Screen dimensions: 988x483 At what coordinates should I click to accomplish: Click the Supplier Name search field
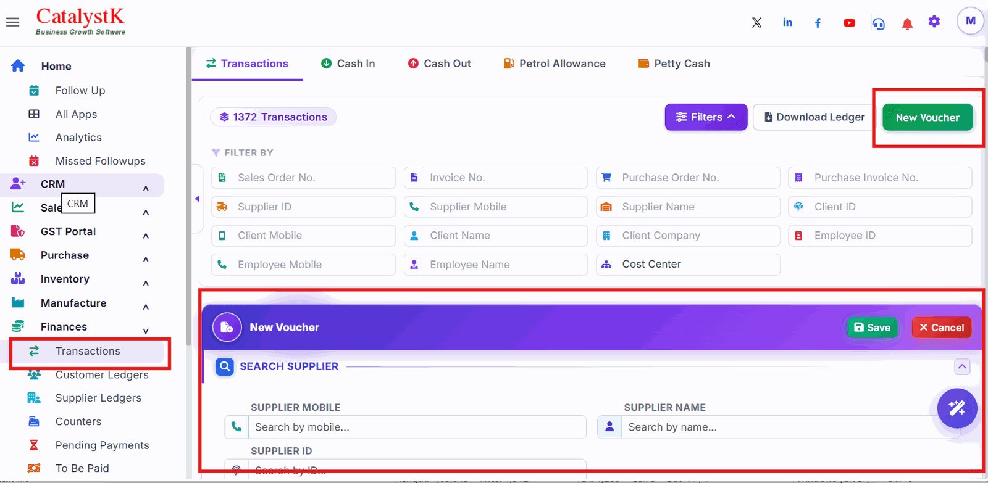pos(778,427)
